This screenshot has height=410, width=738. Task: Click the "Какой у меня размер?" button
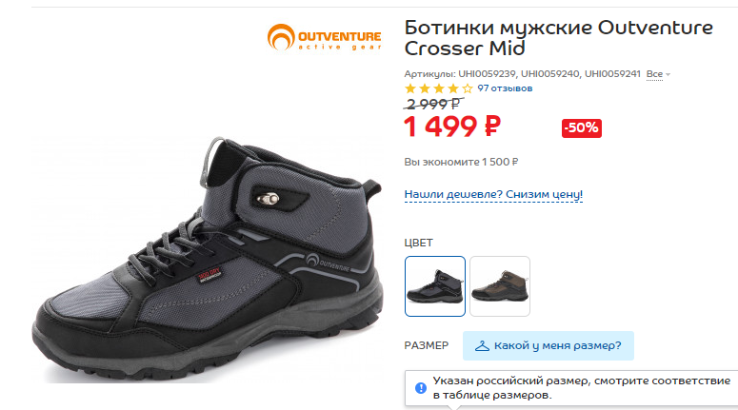(549, 346)
